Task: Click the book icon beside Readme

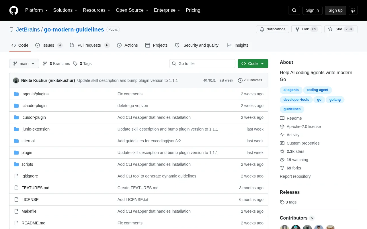Action: point(282,118)
